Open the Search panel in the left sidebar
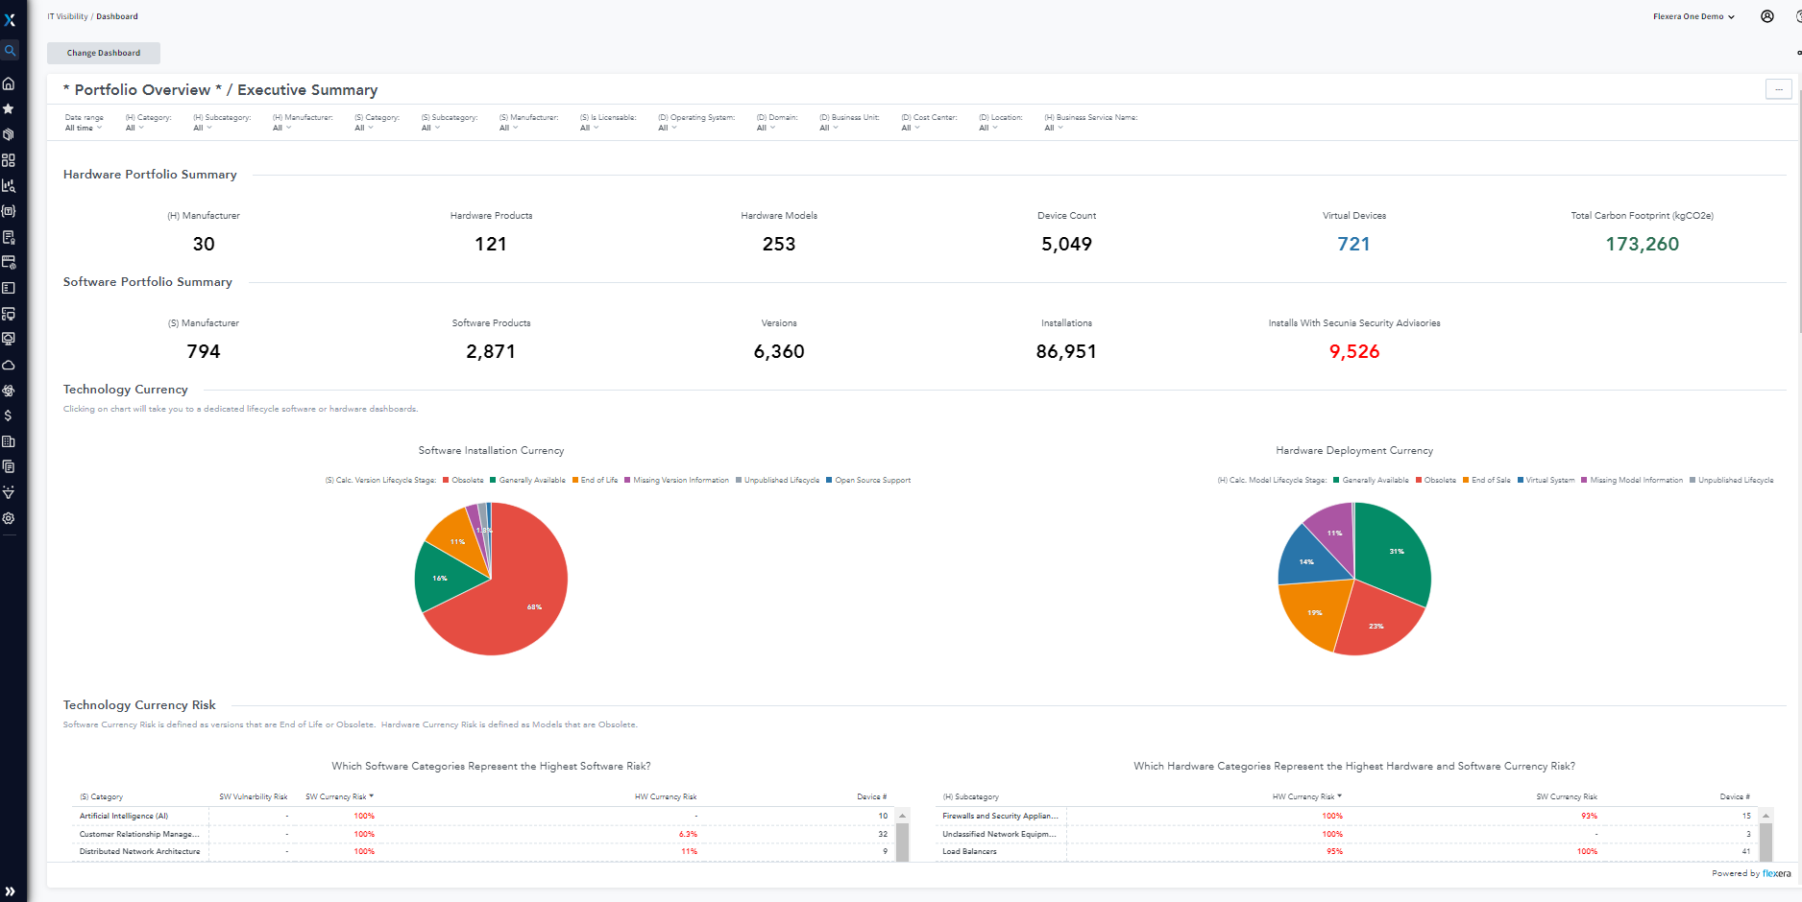The width and height of the screenshot is (1802, 902). [9, 50]
